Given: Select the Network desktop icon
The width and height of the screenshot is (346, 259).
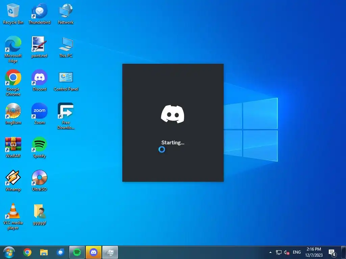Looking at the screenshot, I should click(66, 13).
